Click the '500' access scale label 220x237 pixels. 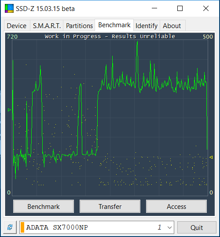pos(208,37)
